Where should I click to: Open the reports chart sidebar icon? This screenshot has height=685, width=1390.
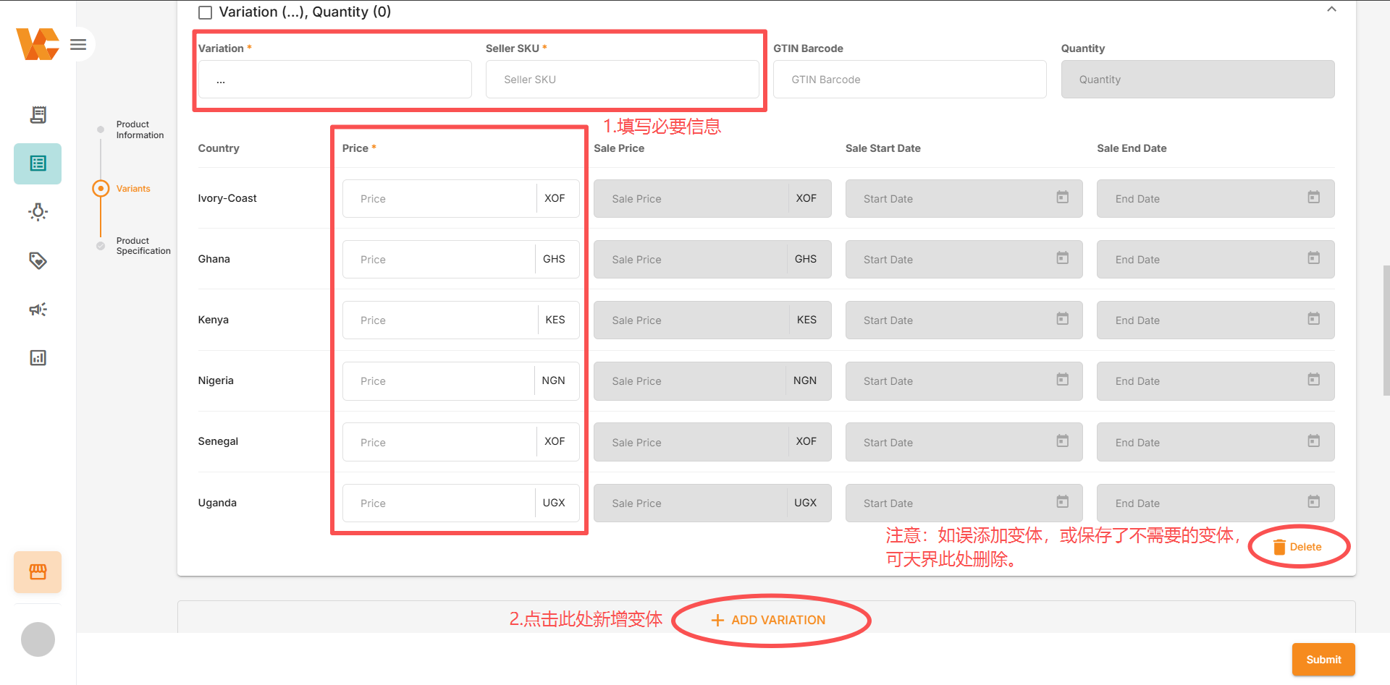pos(38,358)
